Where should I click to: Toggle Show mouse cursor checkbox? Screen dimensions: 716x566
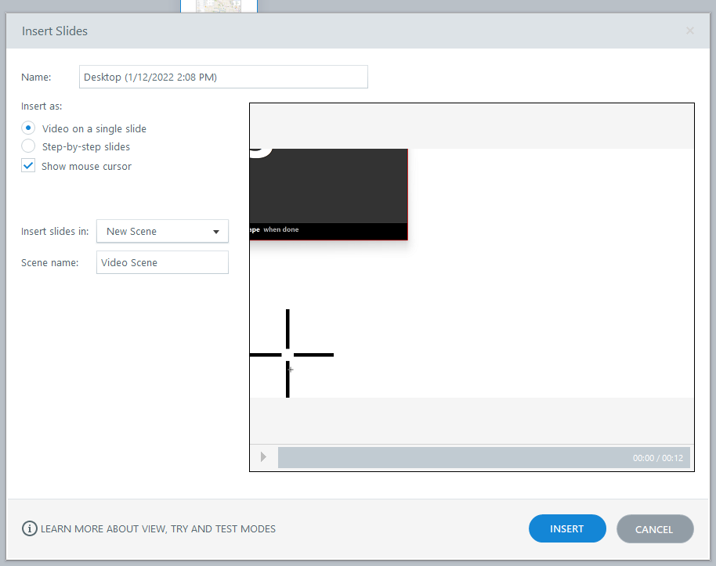coord(28,166)
